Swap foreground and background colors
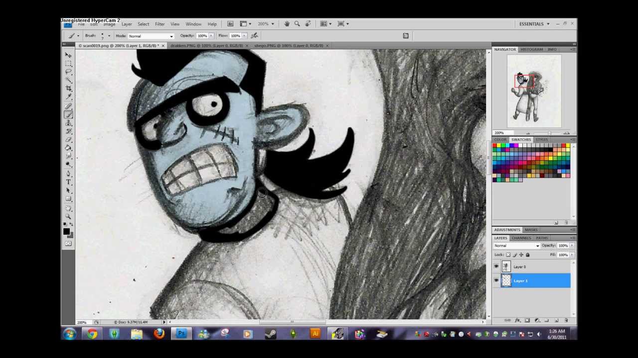638x358 pixels. click(x=72, y=225)
